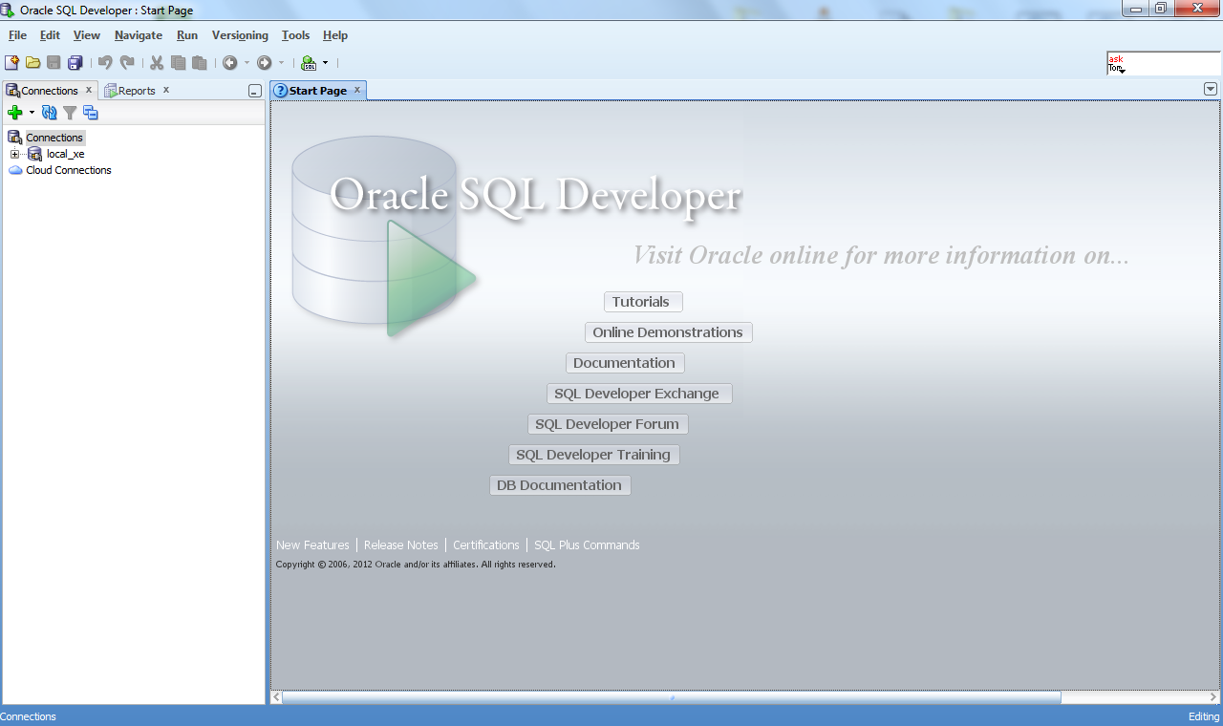1223x726 pixels.
Task: Go to SQL Developer Training
Action: (594, 455)
